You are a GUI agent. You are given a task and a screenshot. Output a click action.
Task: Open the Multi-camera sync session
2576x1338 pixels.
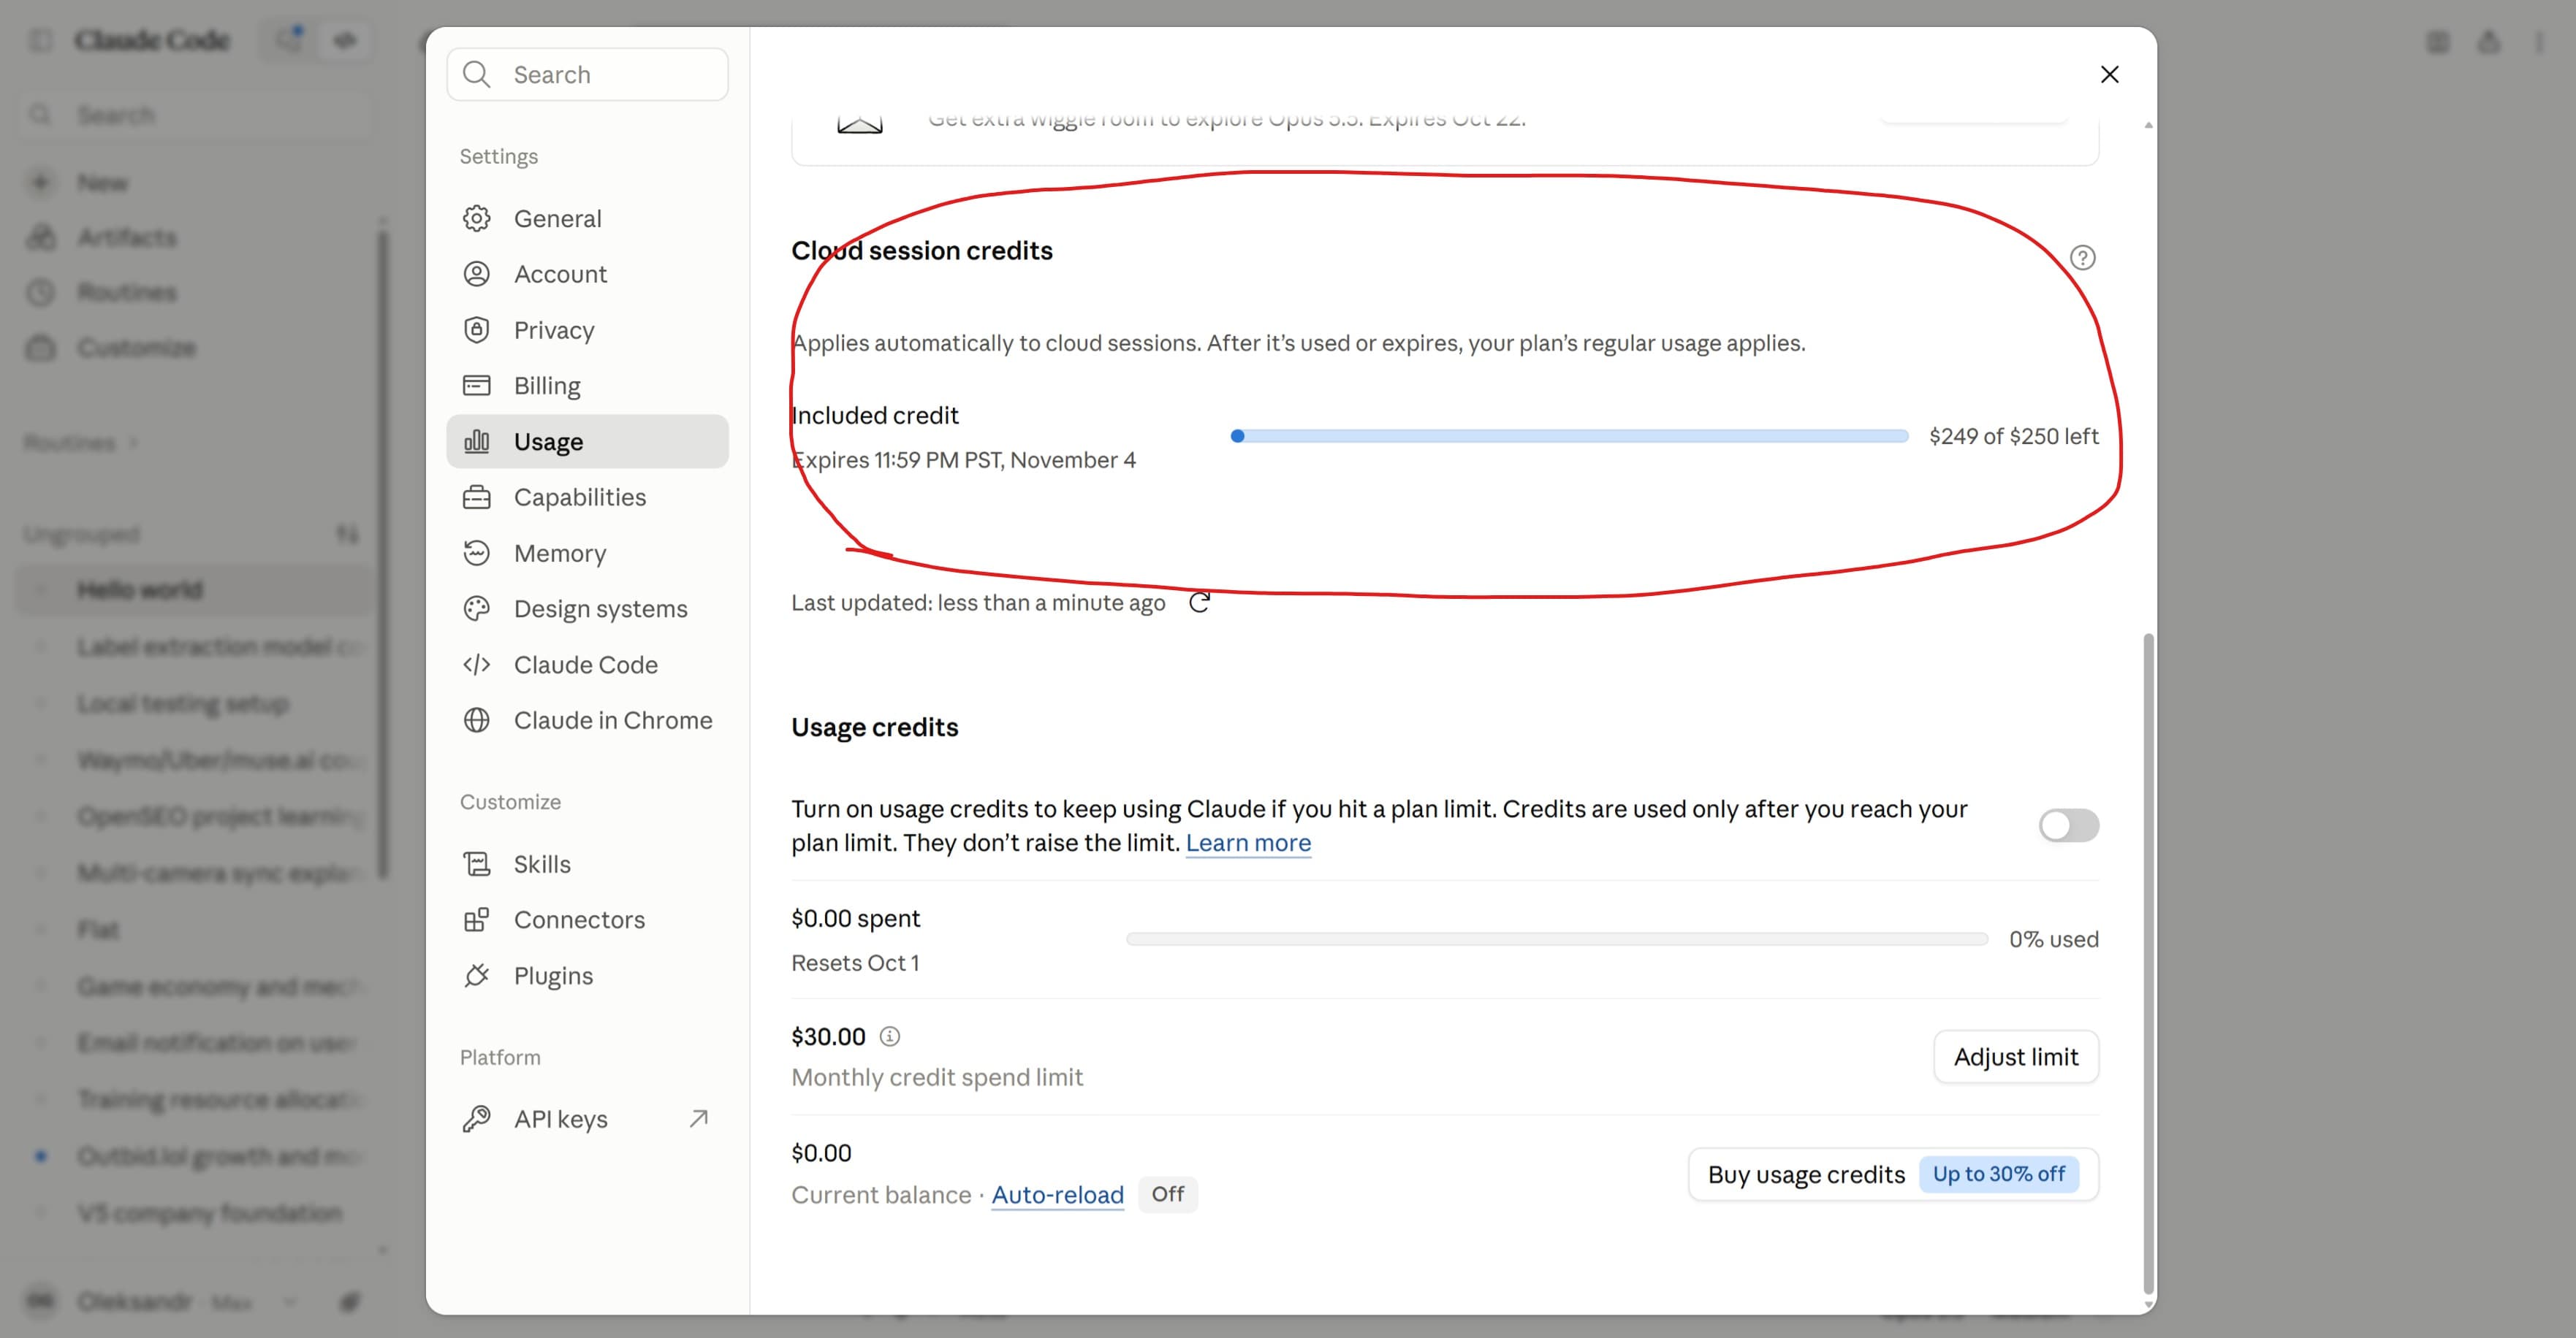(x=196, y=873)
